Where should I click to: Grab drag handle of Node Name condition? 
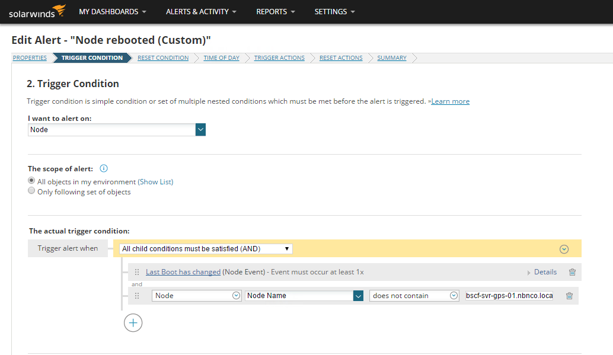point(137,296)
